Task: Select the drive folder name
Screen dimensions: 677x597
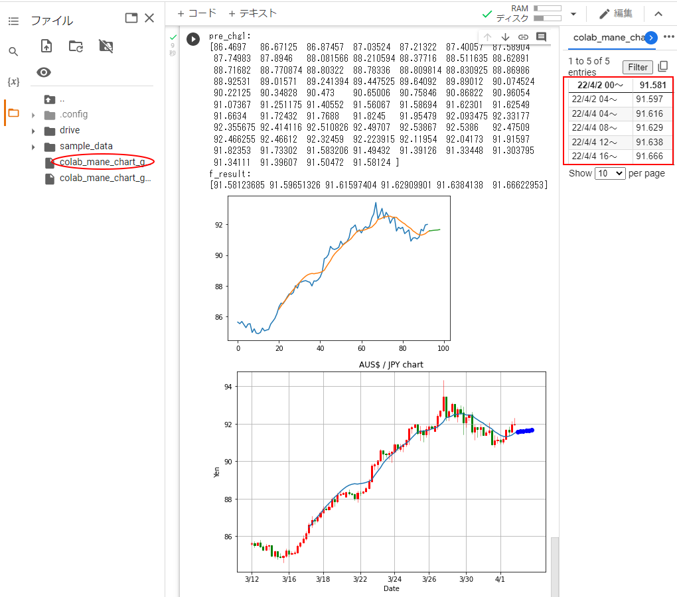Action: click(70, 130)
